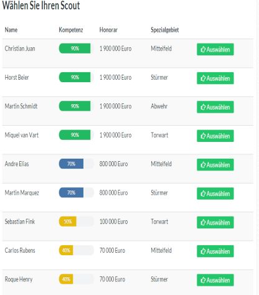Choose Roque Henry via Auswählen

tap(215, 280)
